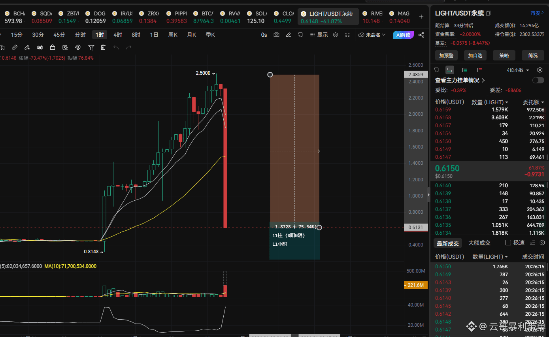The height and width of the screenshot is (337, 549).
Task: Select the combined buy-sell order book layout
Action: [449, 70]
